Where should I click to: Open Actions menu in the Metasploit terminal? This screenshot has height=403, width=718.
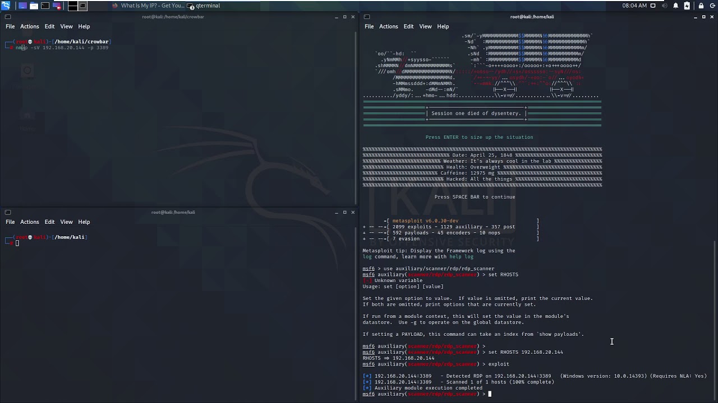click(389, 26)
